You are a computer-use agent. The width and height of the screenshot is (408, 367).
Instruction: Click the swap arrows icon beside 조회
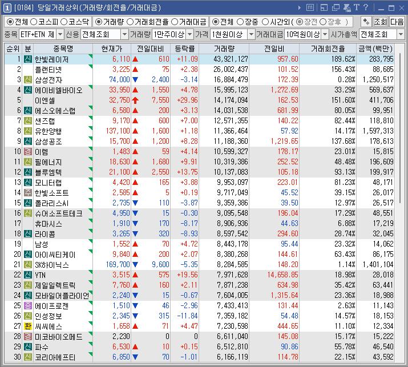[x=366, y=22]
